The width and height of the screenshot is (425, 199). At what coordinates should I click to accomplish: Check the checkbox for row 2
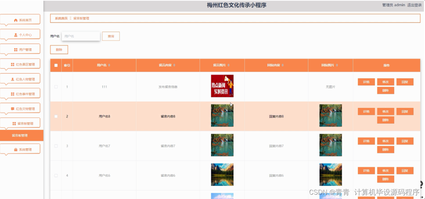(56, 116)
